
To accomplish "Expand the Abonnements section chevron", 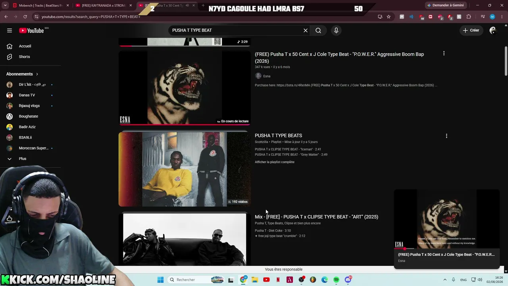I will click(x=37, y=74).
